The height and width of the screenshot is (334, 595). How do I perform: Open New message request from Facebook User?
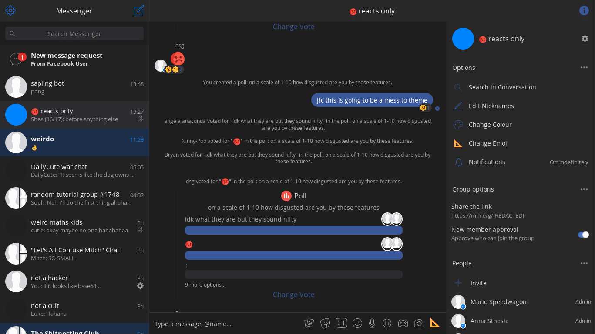74,59
